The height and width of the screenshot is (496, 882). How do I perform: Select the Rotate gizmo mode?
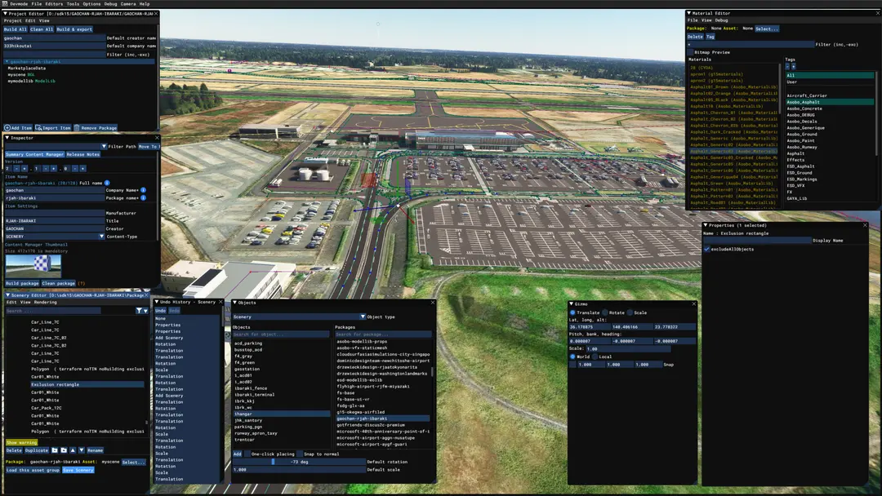[605, 312]
